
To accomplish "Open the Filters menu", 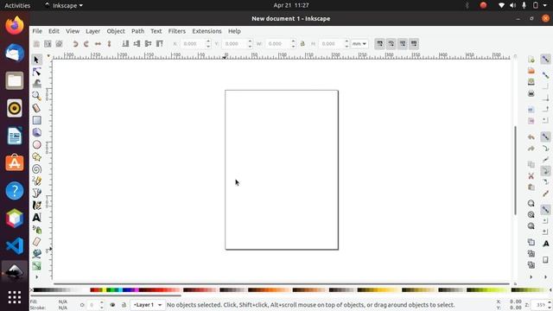I will pos(176,31).
